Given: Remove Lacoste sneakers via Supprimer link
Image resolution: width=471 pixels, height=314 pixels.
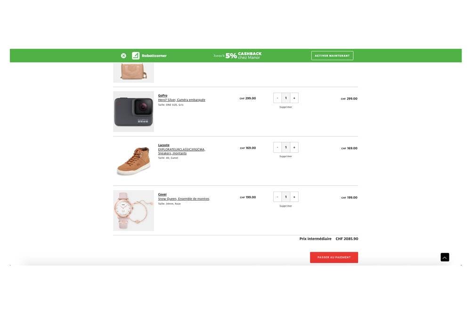Looking at the screenshot, I should tap(286, 156).
